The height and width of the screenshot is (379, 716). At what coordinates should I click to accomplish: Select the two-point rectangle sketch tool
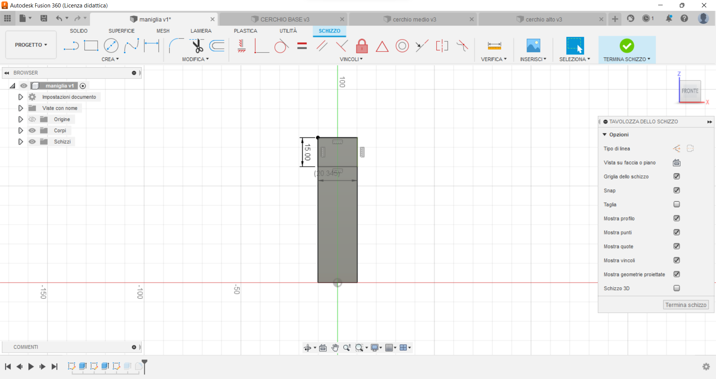coord(91,46)
